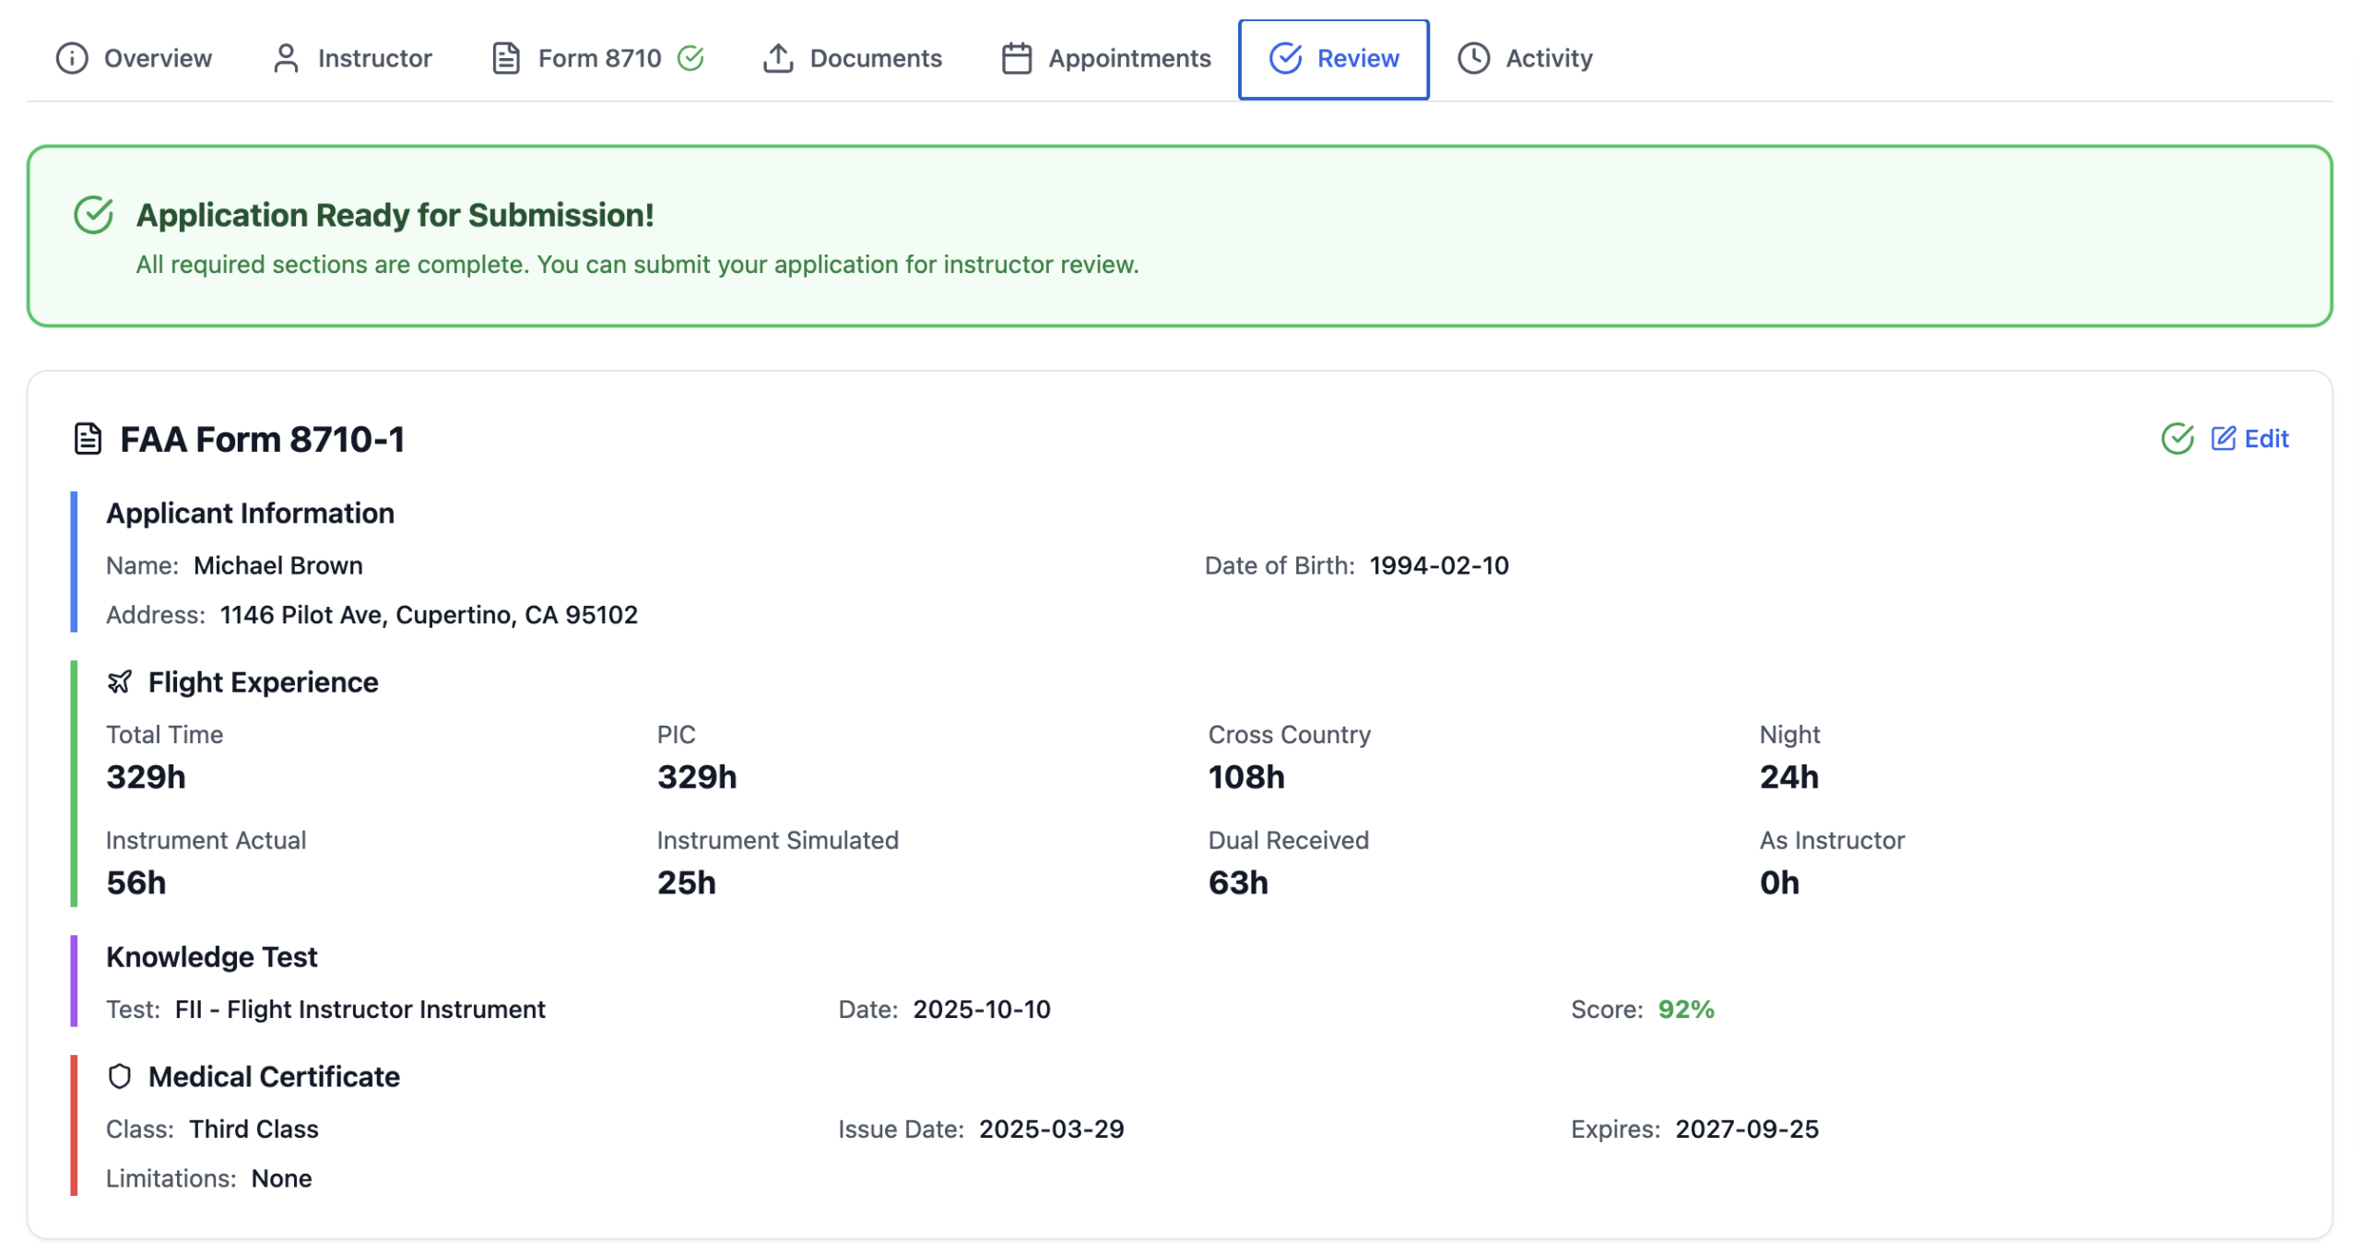The image size is (2360, 1254).
Task: Click the Instructor person icon
Action: (x=286, y=58)
